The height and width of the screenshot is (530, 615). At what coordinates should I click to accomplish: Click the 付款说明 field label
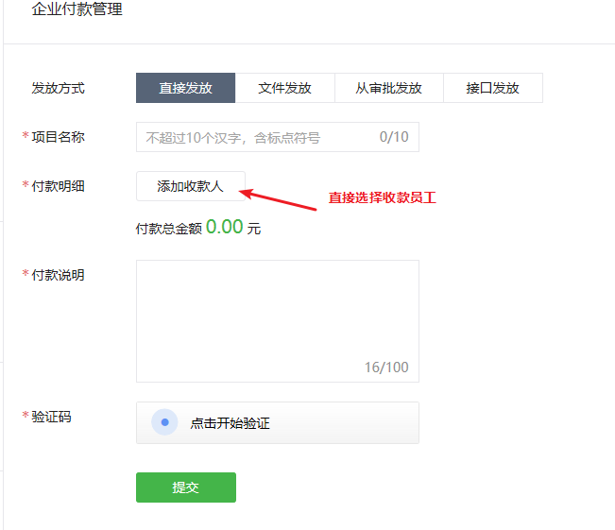tap(58, 275)
